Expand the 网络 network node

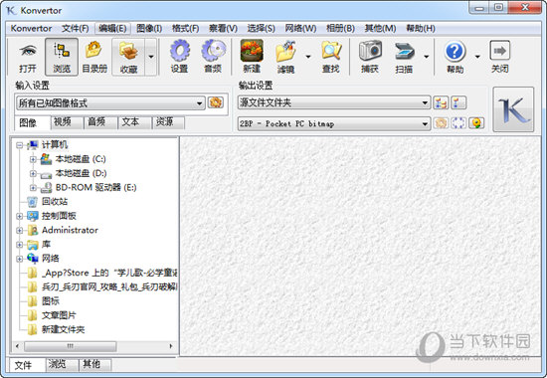point(20,259)
